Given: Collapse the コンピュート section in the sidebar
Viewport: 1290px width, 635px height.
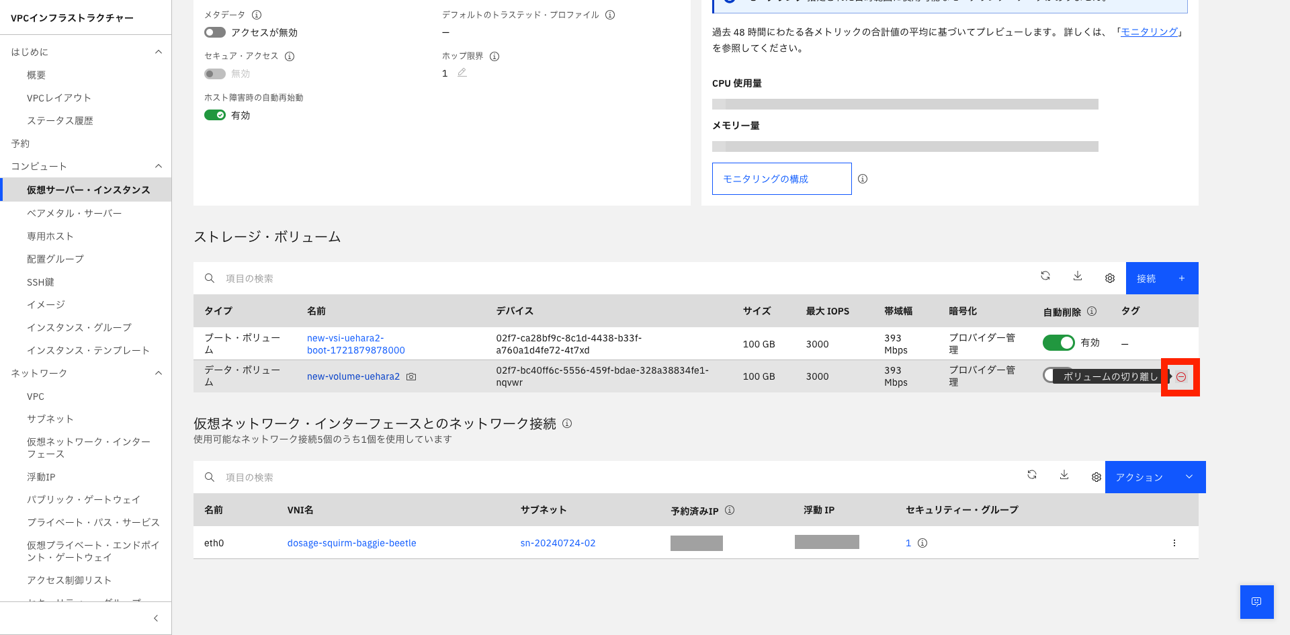Looking at the screenshot, I should click(x=159, y=166).
